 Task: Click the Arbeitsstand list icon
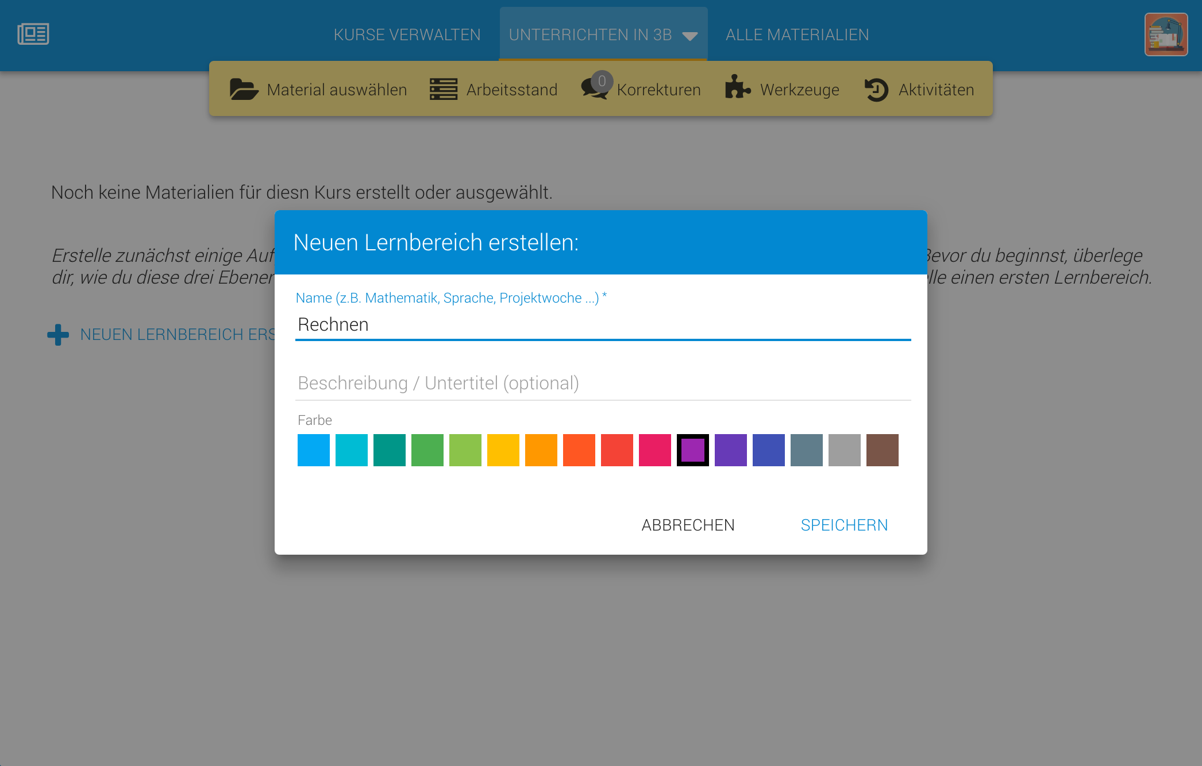pos(444,90)
